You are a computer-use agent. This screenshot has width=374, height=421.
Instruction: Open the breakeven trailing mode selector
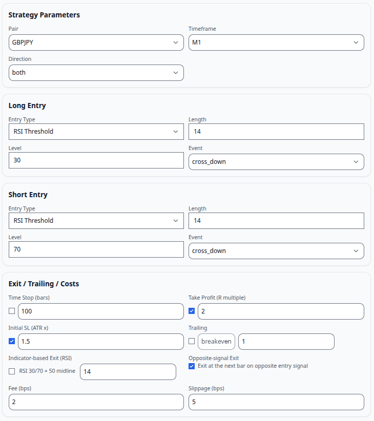click(216, 342)
